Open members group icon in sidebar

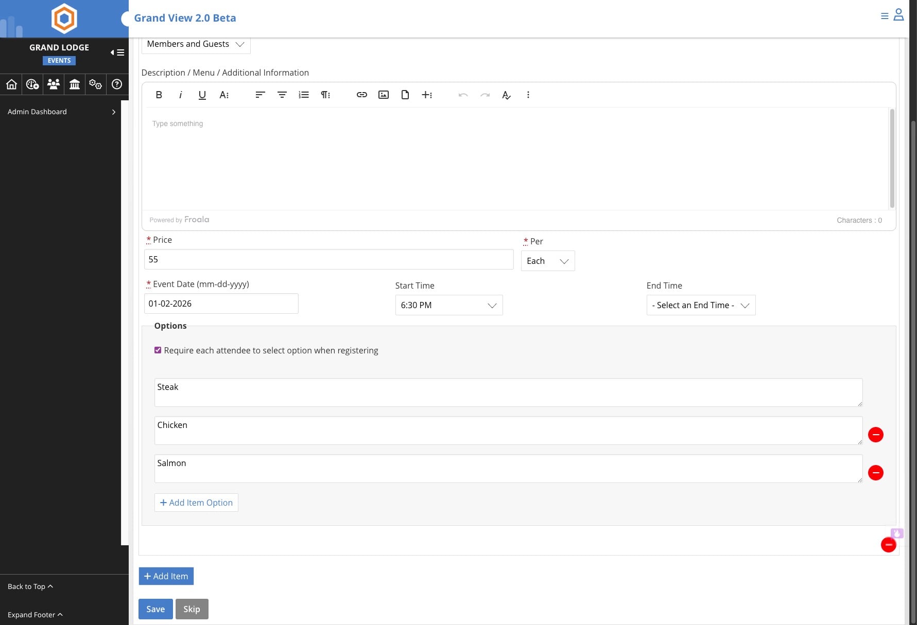click(54, 84)
